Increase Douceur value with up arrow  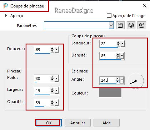(x=52, y=48)
